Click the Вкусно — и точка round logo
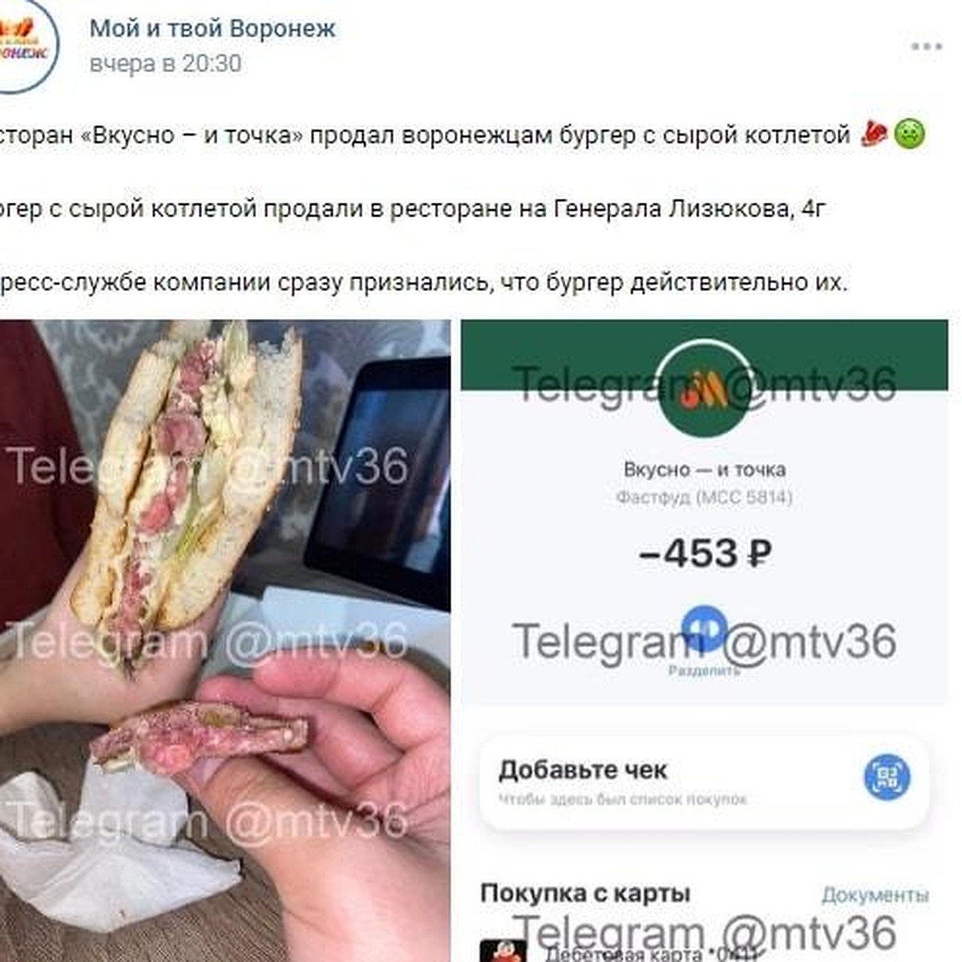This screenshot has width=962, height=962. coord(704,390)
